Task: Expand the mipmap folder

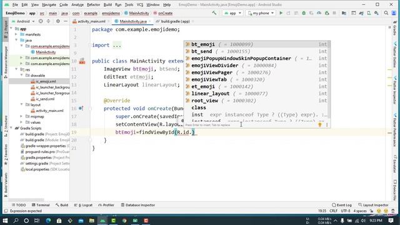Action: click(x=22, y=117)
